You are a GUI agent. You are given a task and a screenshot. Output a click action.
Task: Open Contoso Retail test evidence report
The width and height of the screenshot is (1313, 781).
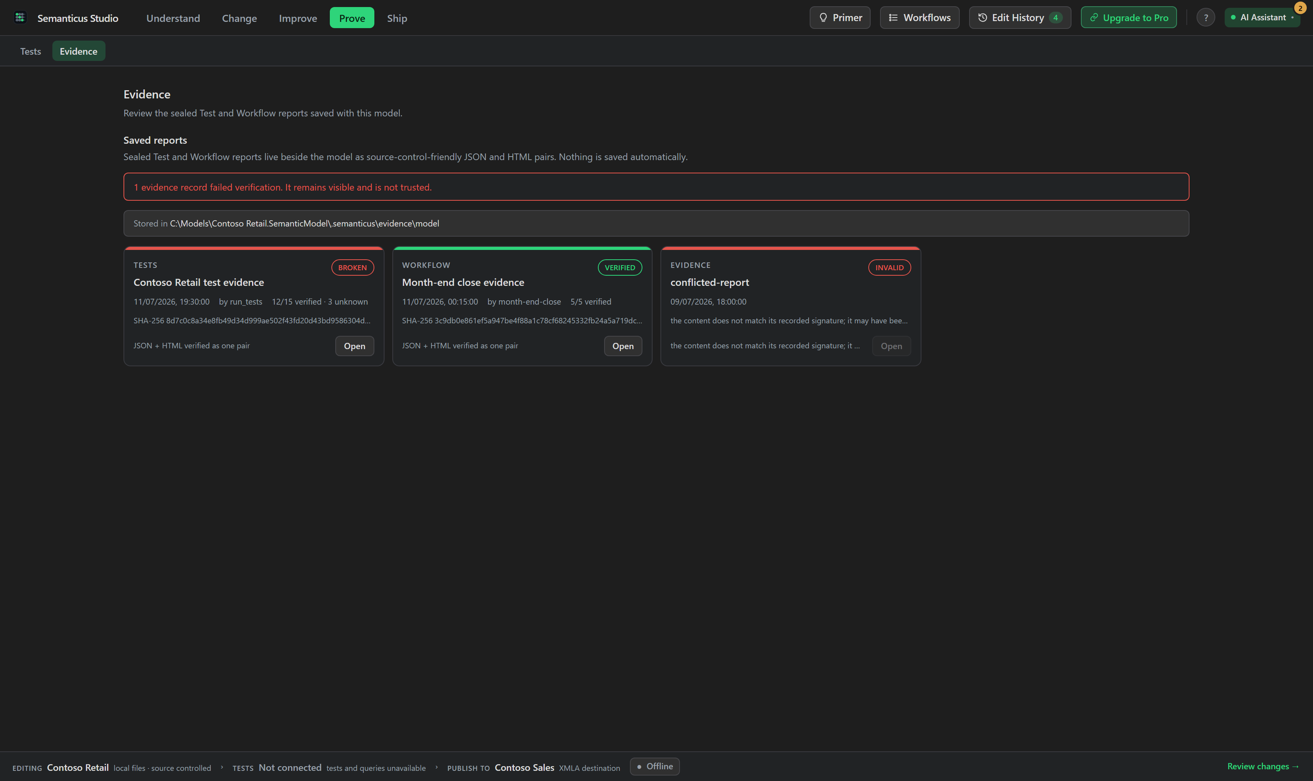[354, 346]
